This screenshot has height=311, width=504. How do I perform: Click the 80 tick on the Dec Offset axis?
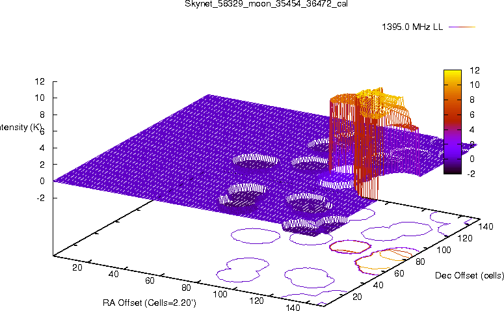coord(420,262)
